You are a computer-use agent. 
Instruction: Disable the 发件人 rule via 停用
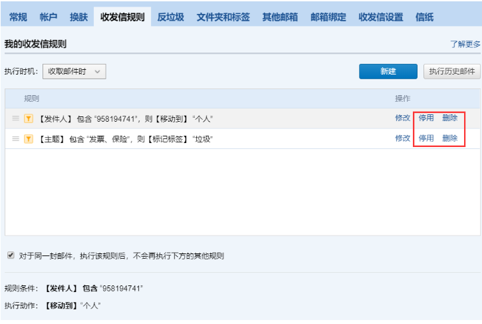426,118
